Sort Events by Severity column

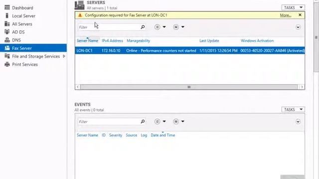click(x=116, y=135)
